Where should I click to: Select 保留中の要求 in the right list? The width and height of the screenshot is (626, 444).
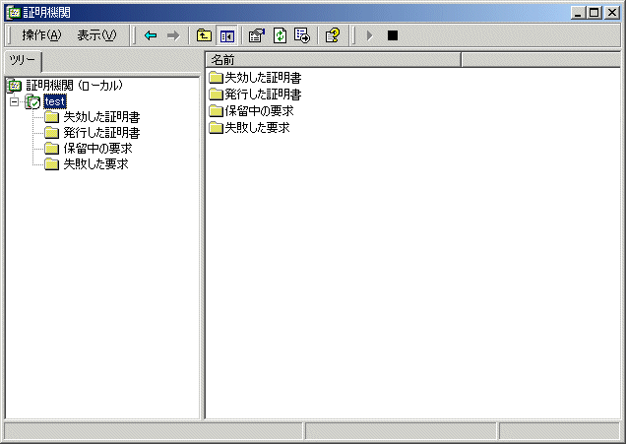(259, 111)
